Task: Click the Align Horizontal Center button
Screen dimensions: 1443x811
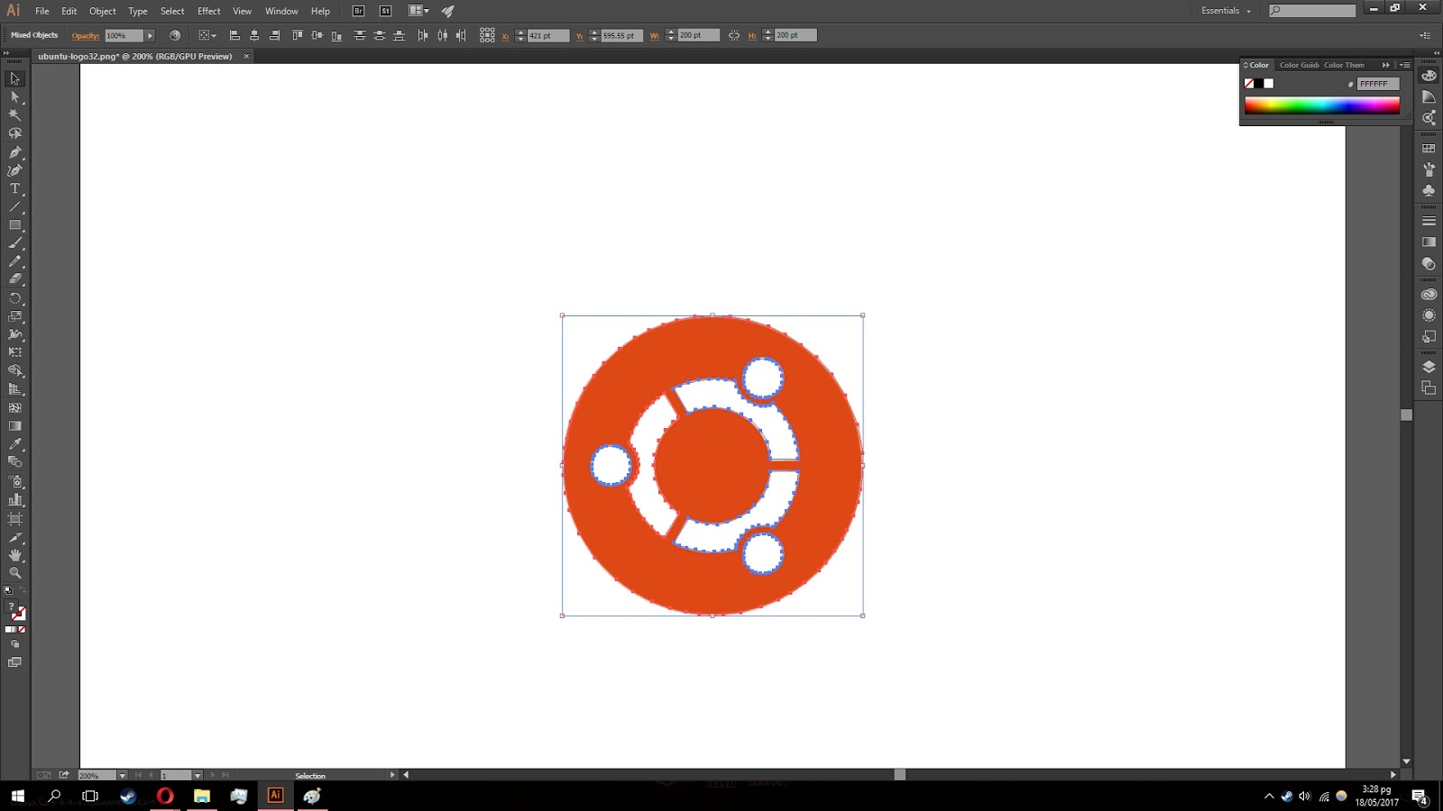Action: tap(253, 35)
